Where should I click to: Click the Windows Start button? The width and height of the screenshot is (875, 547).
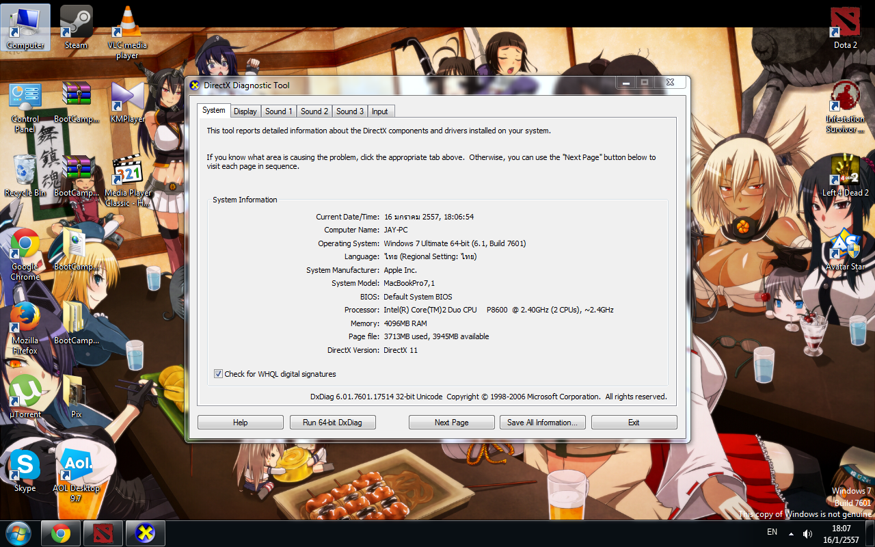coord(18,533)
